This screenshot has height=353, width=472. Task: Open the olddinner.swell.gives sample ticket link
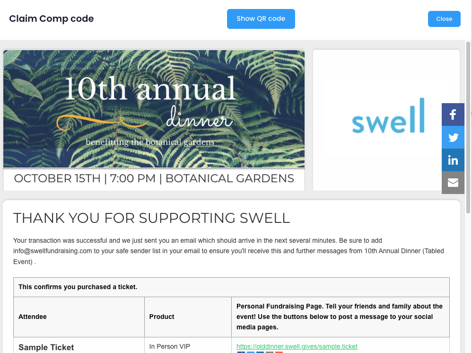point(297,346)
